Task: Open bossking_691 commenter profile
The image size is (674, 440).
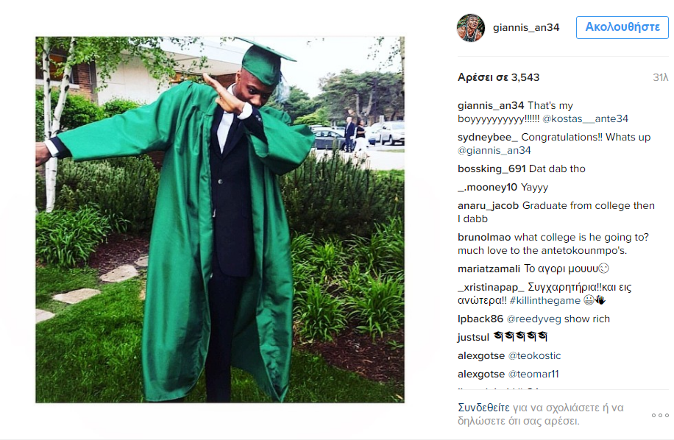Action: pyautogui.click(x=492, y=169)
